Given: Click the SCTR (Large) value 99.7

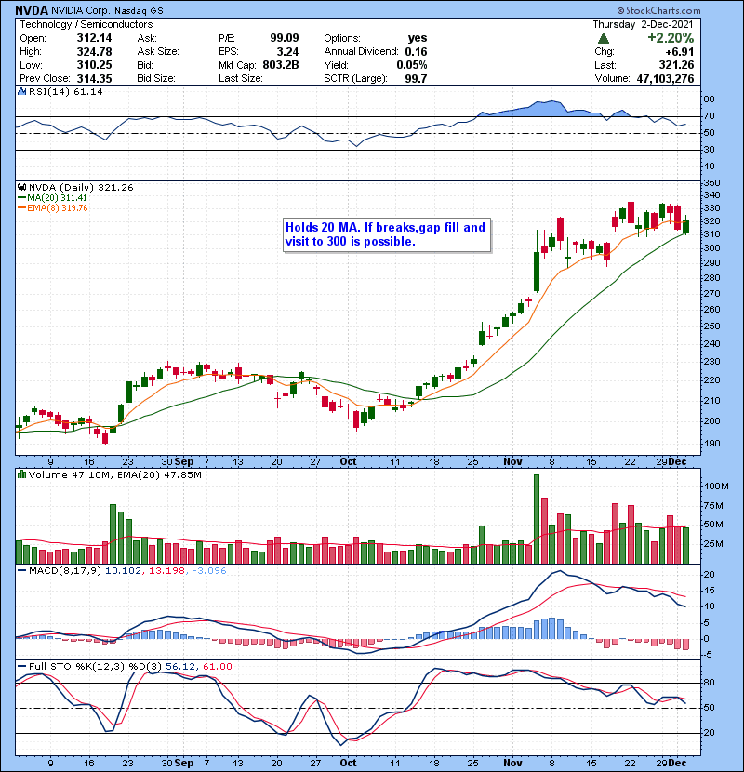Looking at the screenshot, I should 416,79.
